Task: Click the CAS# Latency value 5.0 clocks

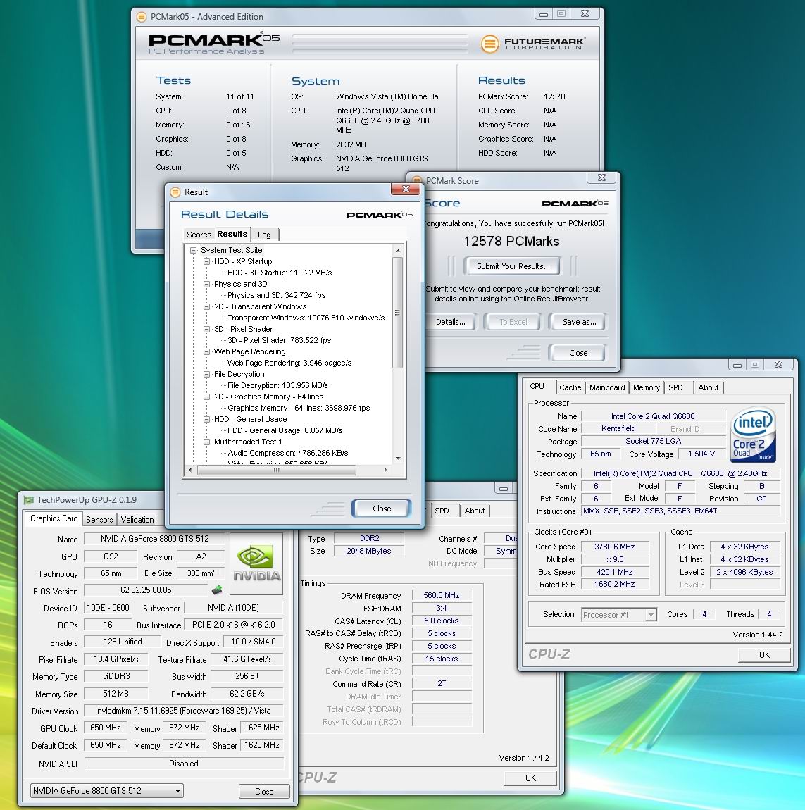Action: click(x=442, y=621)
